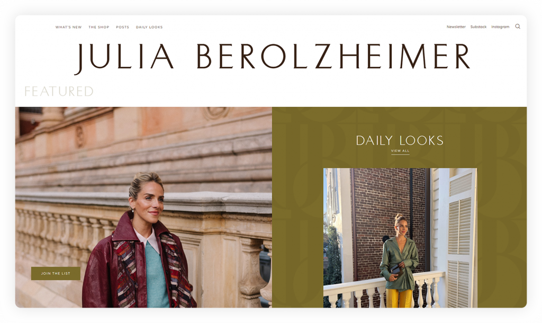This screenshot has height=323, width=542.
Task: Visit the Substack link
Action: click(478, 26)
